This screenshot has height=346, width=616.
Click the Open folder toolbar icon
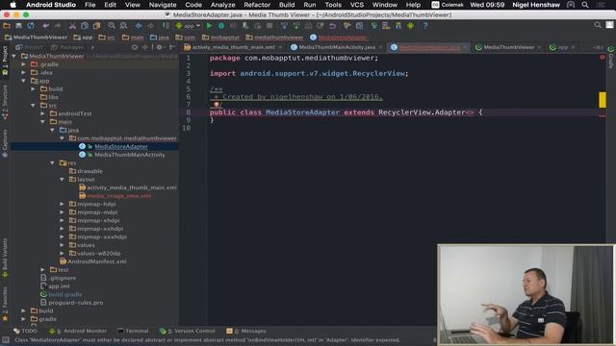point(7,26)
